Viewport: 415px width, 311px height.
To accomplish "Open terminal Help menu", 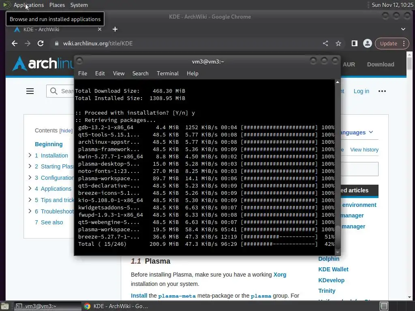I will click(x=193, y=74).
